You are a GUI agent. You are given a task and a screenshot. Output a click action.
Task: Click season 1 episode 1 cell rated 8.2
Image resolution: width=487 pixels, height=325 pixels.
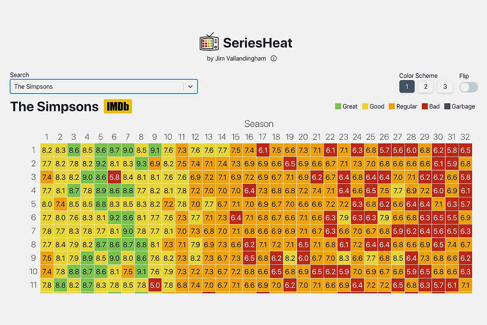[x=47, y=150]
